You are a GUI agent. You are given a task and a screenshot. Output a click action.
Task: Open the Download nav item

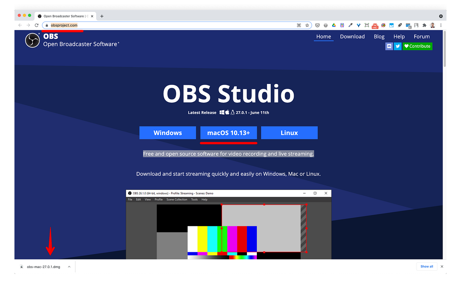point(352,37)
